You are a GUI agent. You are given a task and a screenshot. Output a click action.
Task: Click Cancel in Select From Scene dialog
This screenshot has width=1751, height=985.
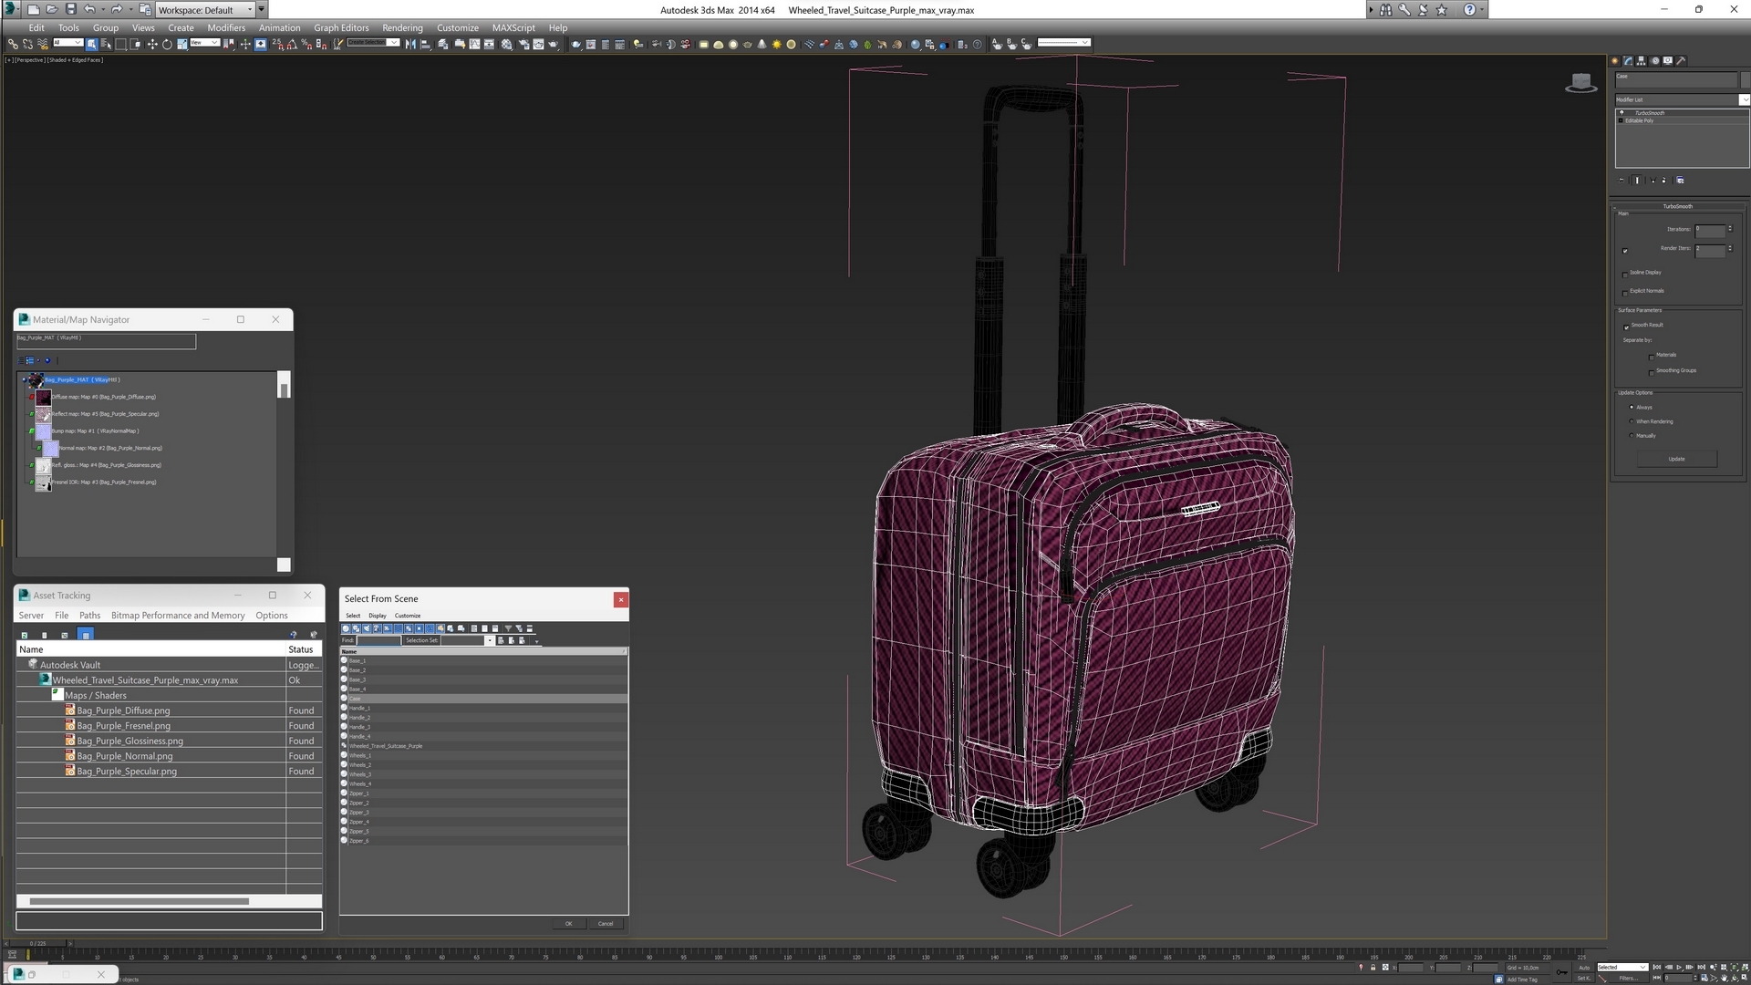[x=606, y=924]
